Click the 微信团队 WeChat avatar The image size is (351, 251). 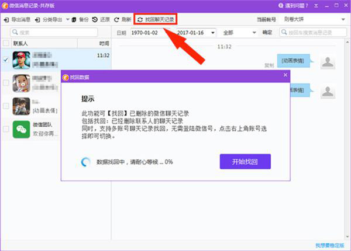pyautogui.click(x=21, y=130)
